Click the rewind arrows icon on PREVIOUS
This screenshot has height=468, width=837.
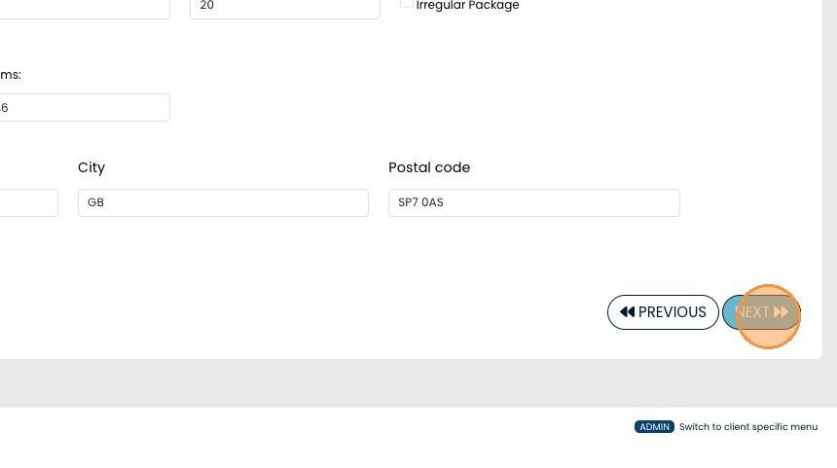(x=627, y=312)
